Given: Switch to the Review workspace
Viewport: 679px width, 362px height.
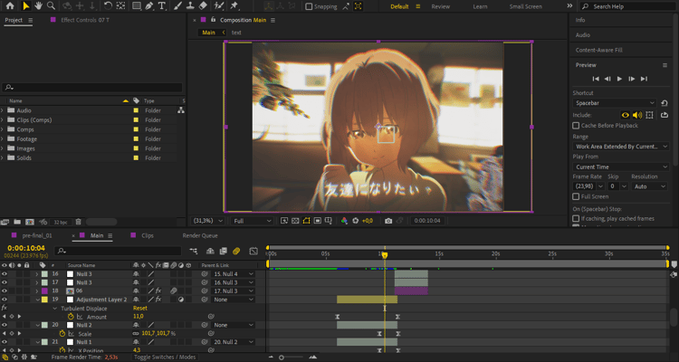Looking at the screenshot, I should pyautogui.click(x=440, y=6).
